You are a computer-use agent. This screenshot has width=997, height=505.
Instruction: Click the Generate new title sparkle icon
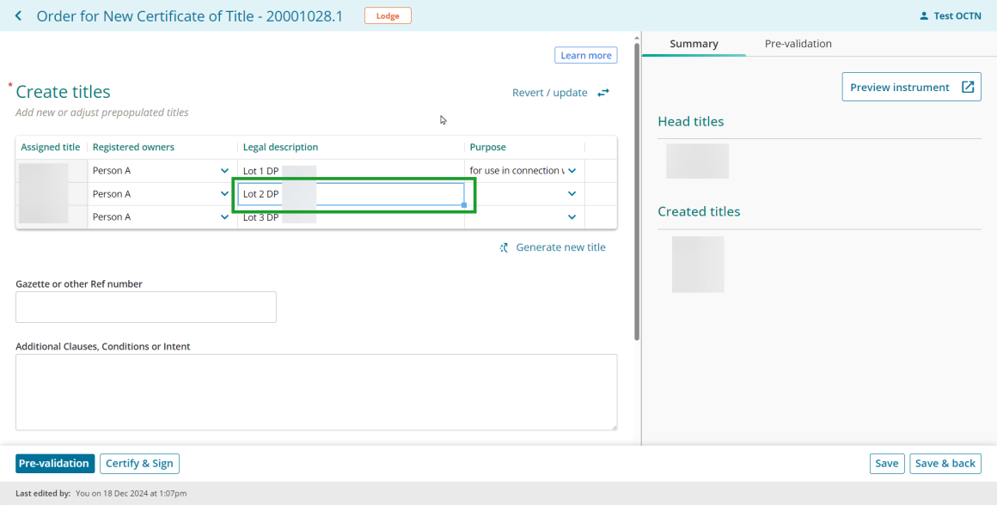click(x=505, y=247)
